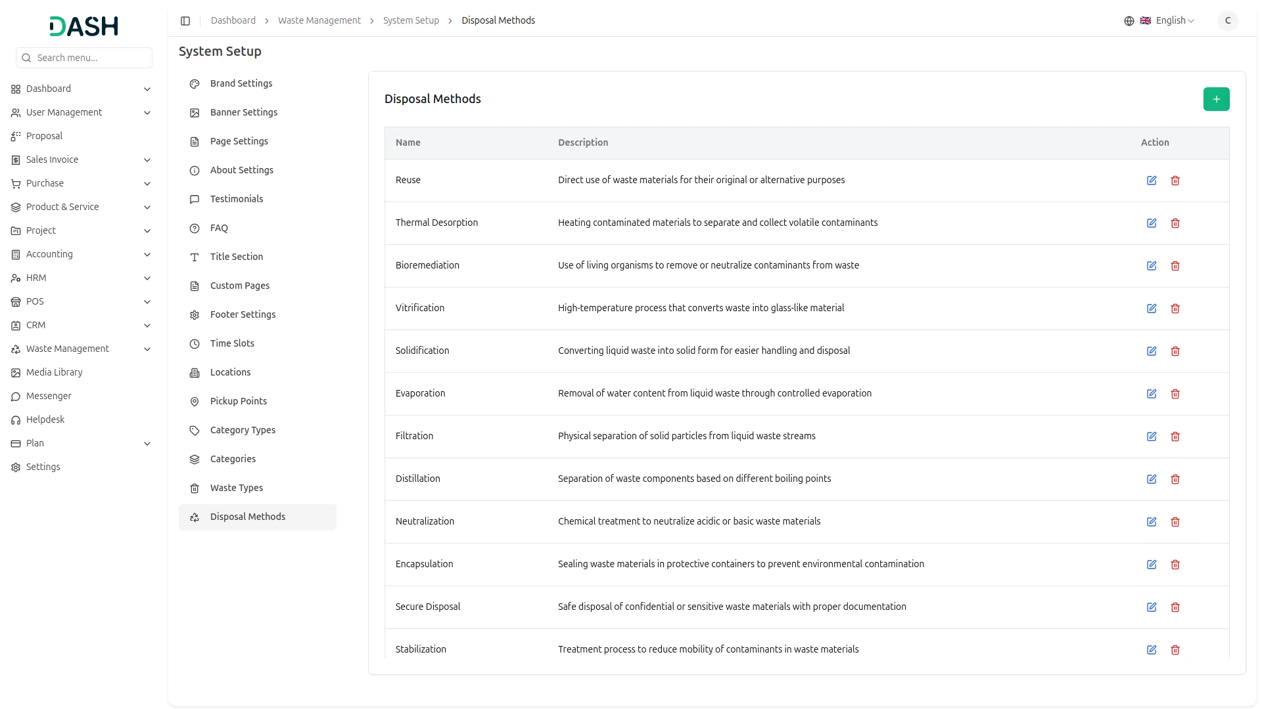This screenshot has width=1262, height=709.
Task: Delete the Filtration disposal method
Action: [x=1175, y=437]
